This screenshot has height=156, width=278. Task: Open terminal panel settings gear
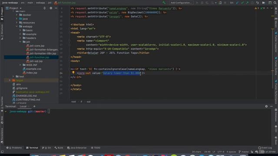[266, 106]
